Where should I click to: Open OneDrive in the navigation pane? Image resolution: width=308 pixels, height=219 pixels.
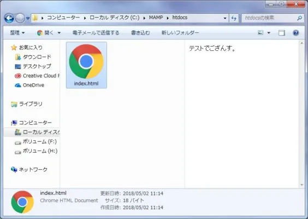coord(34,85)
